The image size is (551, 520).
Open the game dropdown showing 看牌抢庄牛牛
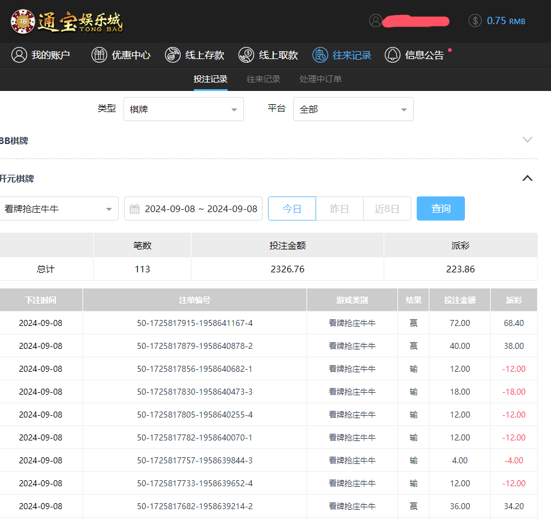point(58,208)
